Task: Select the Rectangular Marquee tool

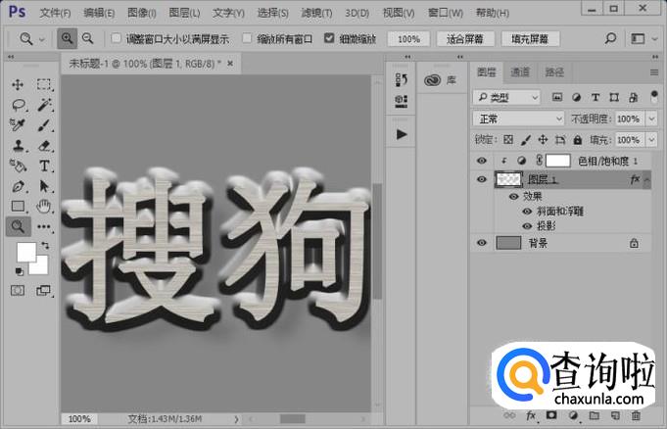Action: (x=44, y=84)
